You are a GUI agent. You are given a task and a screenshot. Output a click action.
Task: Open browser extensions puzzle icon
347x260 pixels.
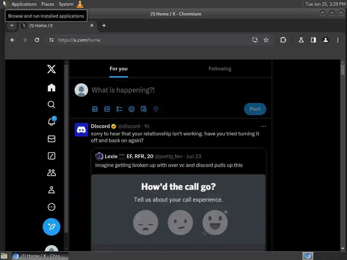[x=283, y=40]
